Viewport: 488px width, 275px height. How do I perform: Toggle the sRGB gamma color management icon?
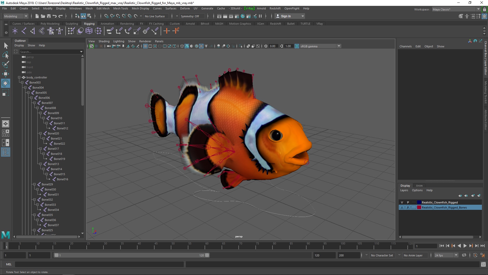297,46
